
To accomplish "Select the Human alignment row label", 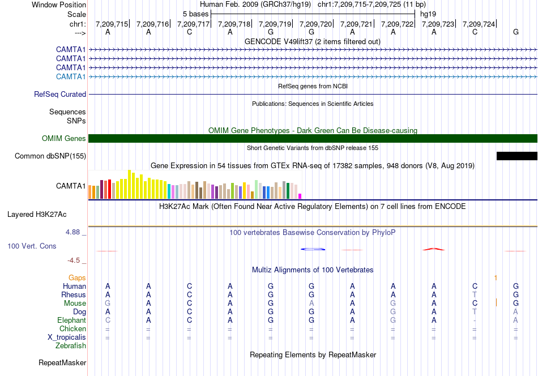I will [74, 286].
